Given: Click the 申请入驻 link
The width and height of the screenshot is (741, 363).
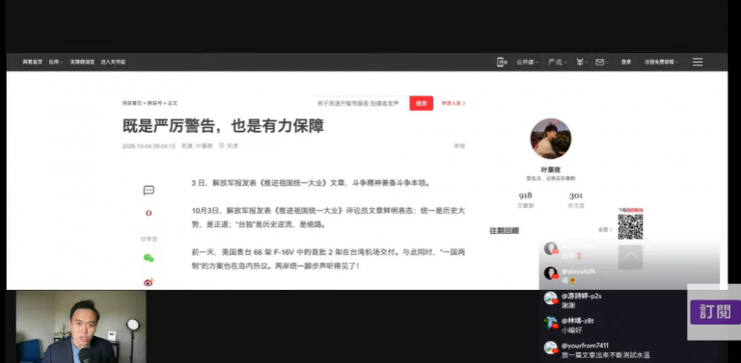Looking at the screenshot, I should 453,103.
